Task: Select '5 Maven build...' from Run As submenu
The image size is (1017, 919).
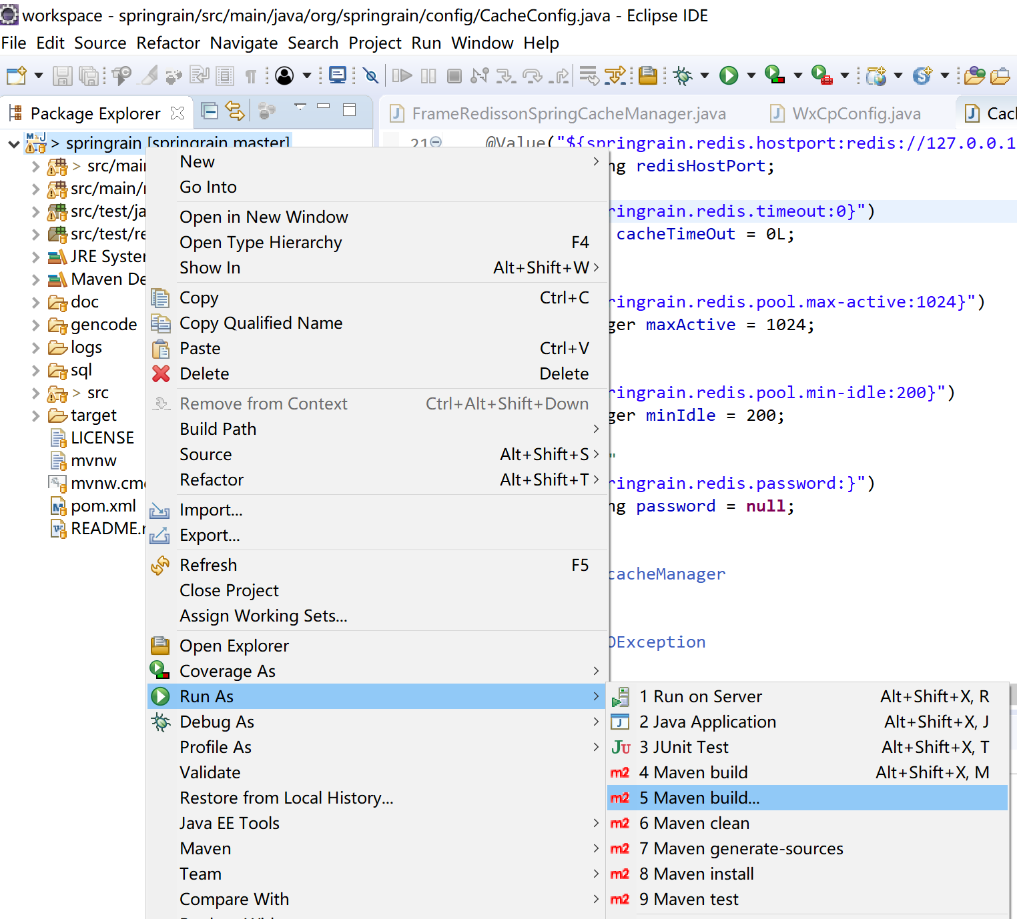Action: 699,798
